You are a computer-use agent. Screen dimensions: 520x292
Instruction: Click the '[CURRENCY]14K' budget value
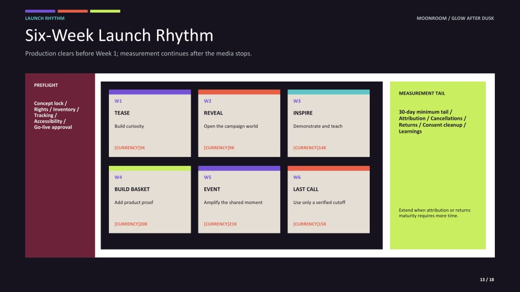[x=309, y=148]
